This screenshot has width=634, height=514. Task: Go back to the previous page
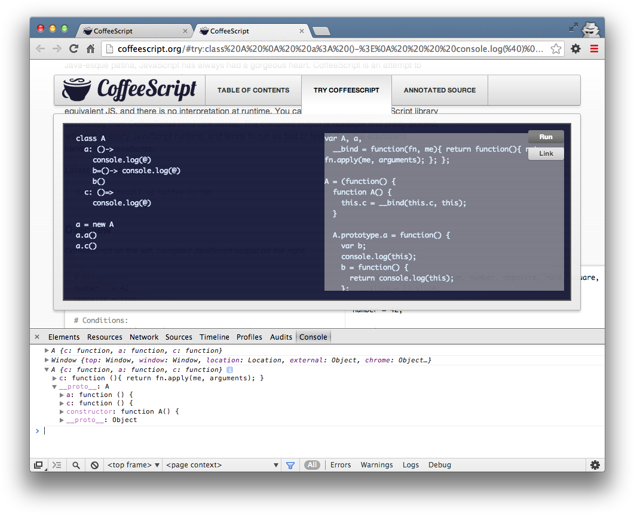(x=41, y=49)
